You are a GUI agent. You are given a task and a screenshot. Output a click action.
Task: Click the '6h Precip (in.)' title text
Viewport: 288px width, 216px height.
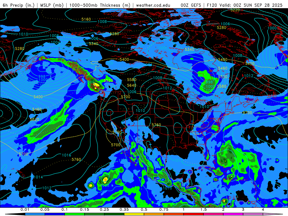click(x=19, y=5)
